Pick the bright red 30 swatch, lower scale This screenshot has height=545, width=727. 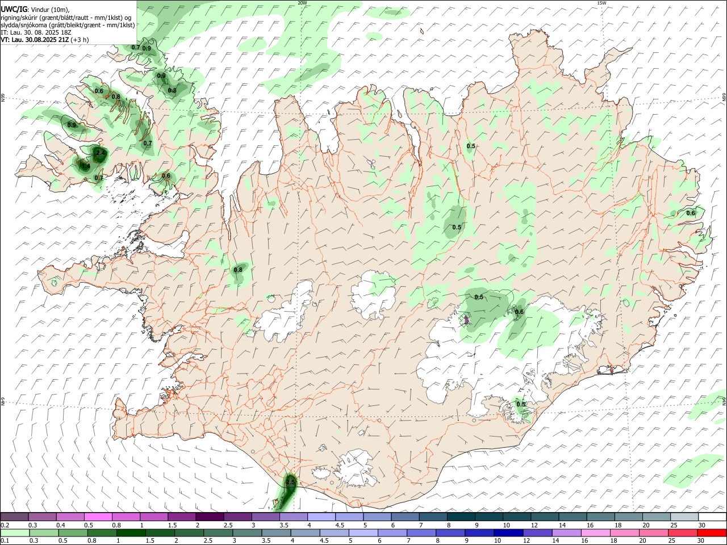pyautogui.click(x=711, y=533)
